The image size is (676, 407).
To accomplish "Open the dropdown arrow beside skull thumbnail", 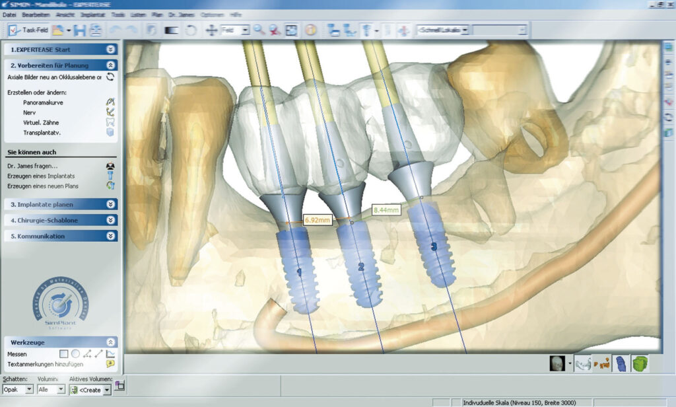I will tap(570, 363).
